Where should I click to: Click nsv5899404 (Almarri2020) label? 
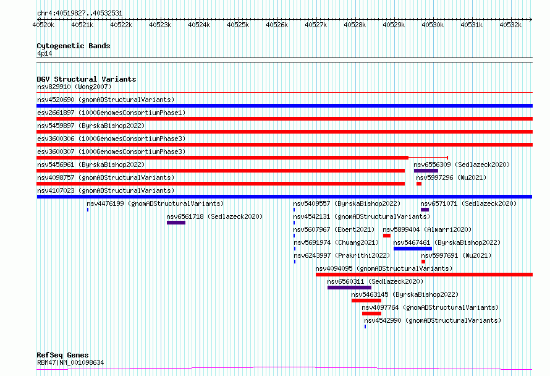click(427, 229)
